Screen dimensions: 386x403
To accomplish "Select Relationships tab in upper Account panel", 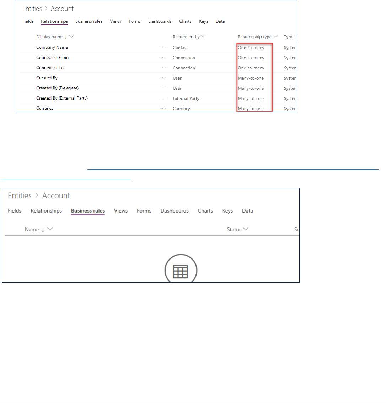I will 54,21.
